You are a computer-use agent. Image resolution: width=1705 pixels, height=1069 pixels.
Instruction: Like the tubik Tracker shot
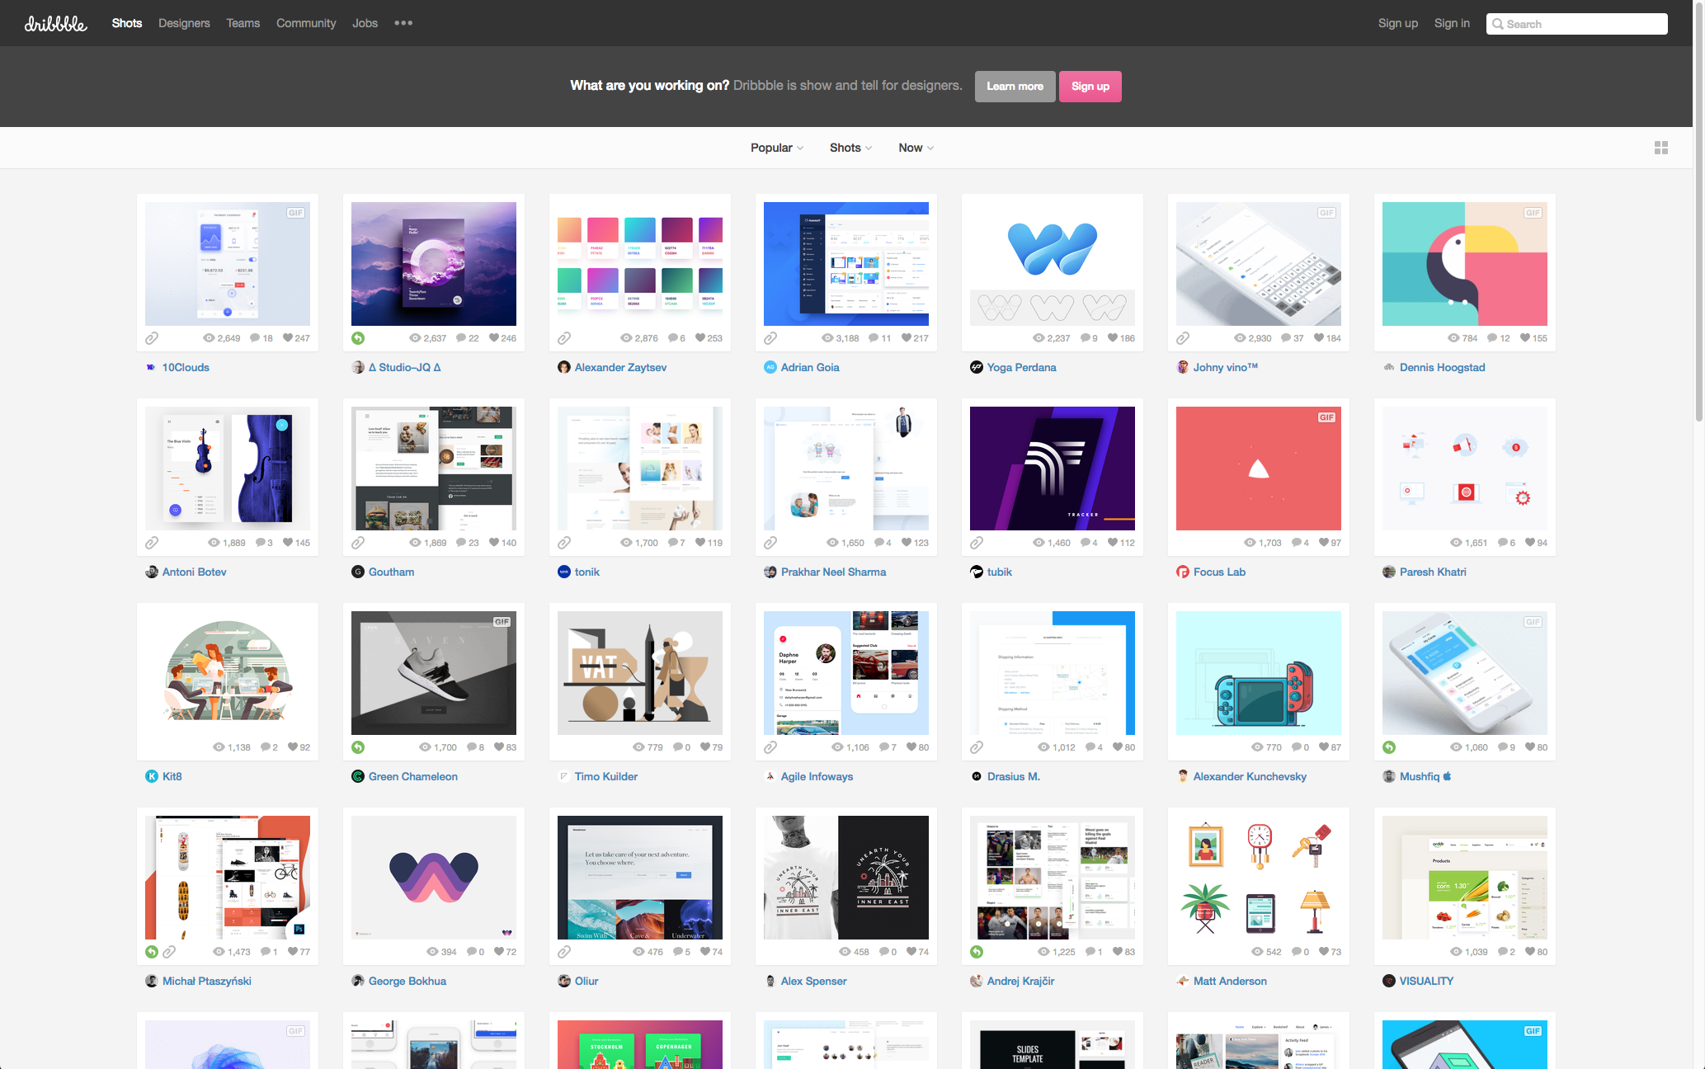tap(1113, 543)
